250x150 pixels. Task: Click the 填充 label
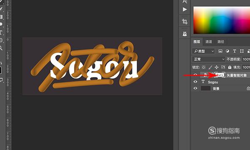coord(237,67)
